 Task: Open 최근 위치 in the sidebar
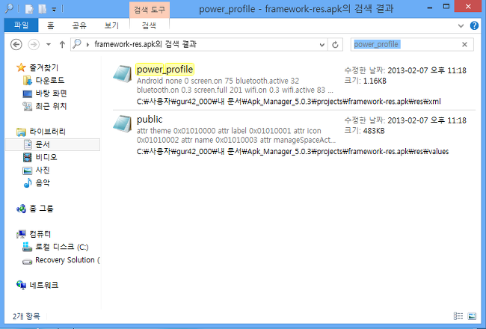coord(51,106)
